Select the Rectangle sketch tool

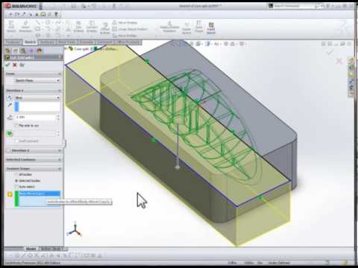tap(38, 29)
